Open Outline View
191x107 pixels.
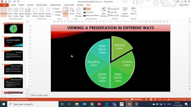[x=10, y=12]
